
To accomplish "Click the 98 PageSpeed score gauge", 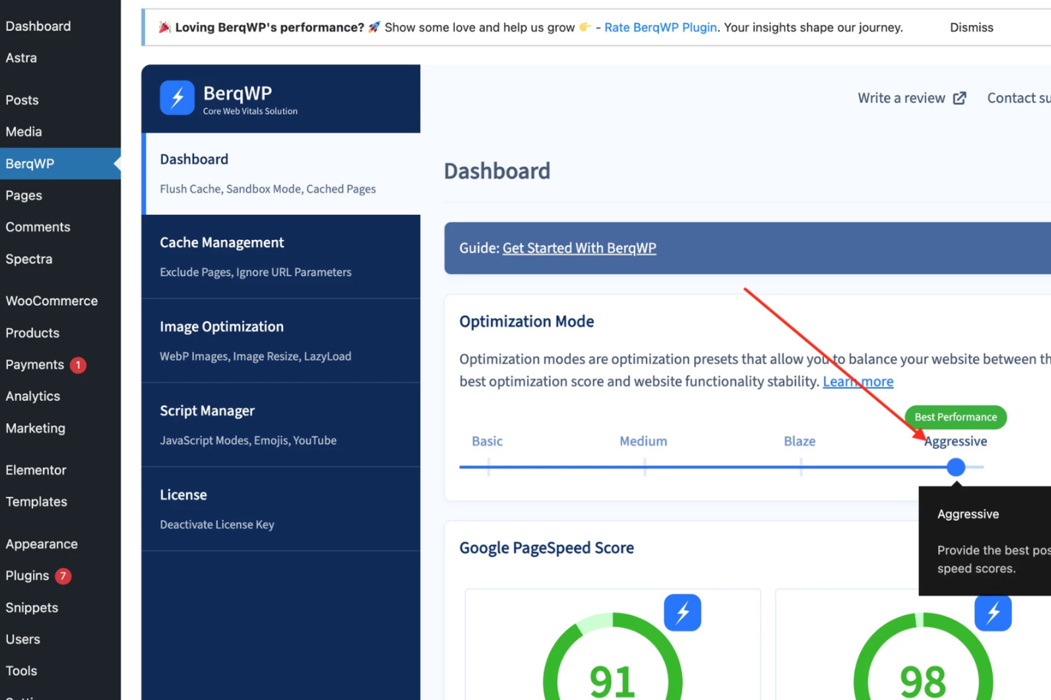I will pyautogui.click(x=923, y=656).
